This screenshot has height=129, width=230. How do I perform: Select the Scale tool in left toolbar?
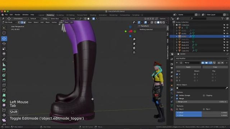tap(4, 49)
